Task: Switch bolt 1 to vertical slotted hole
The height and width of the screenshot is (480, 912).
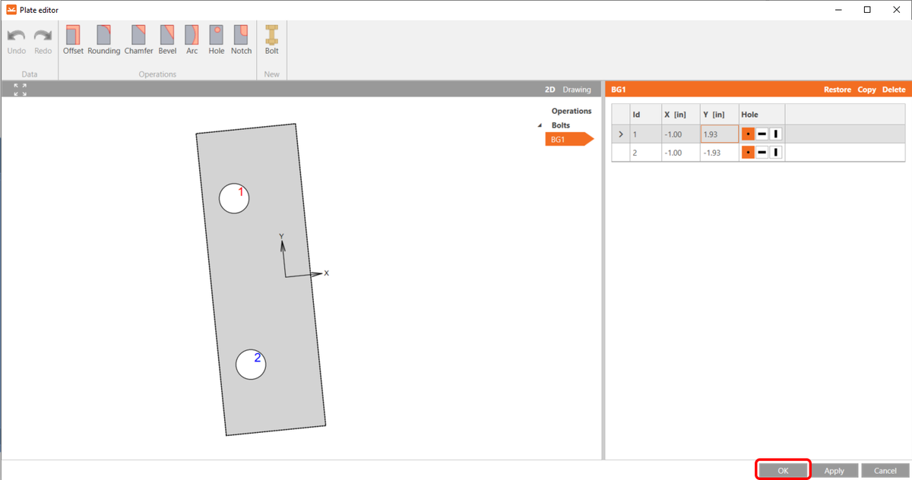Action: 774,134
